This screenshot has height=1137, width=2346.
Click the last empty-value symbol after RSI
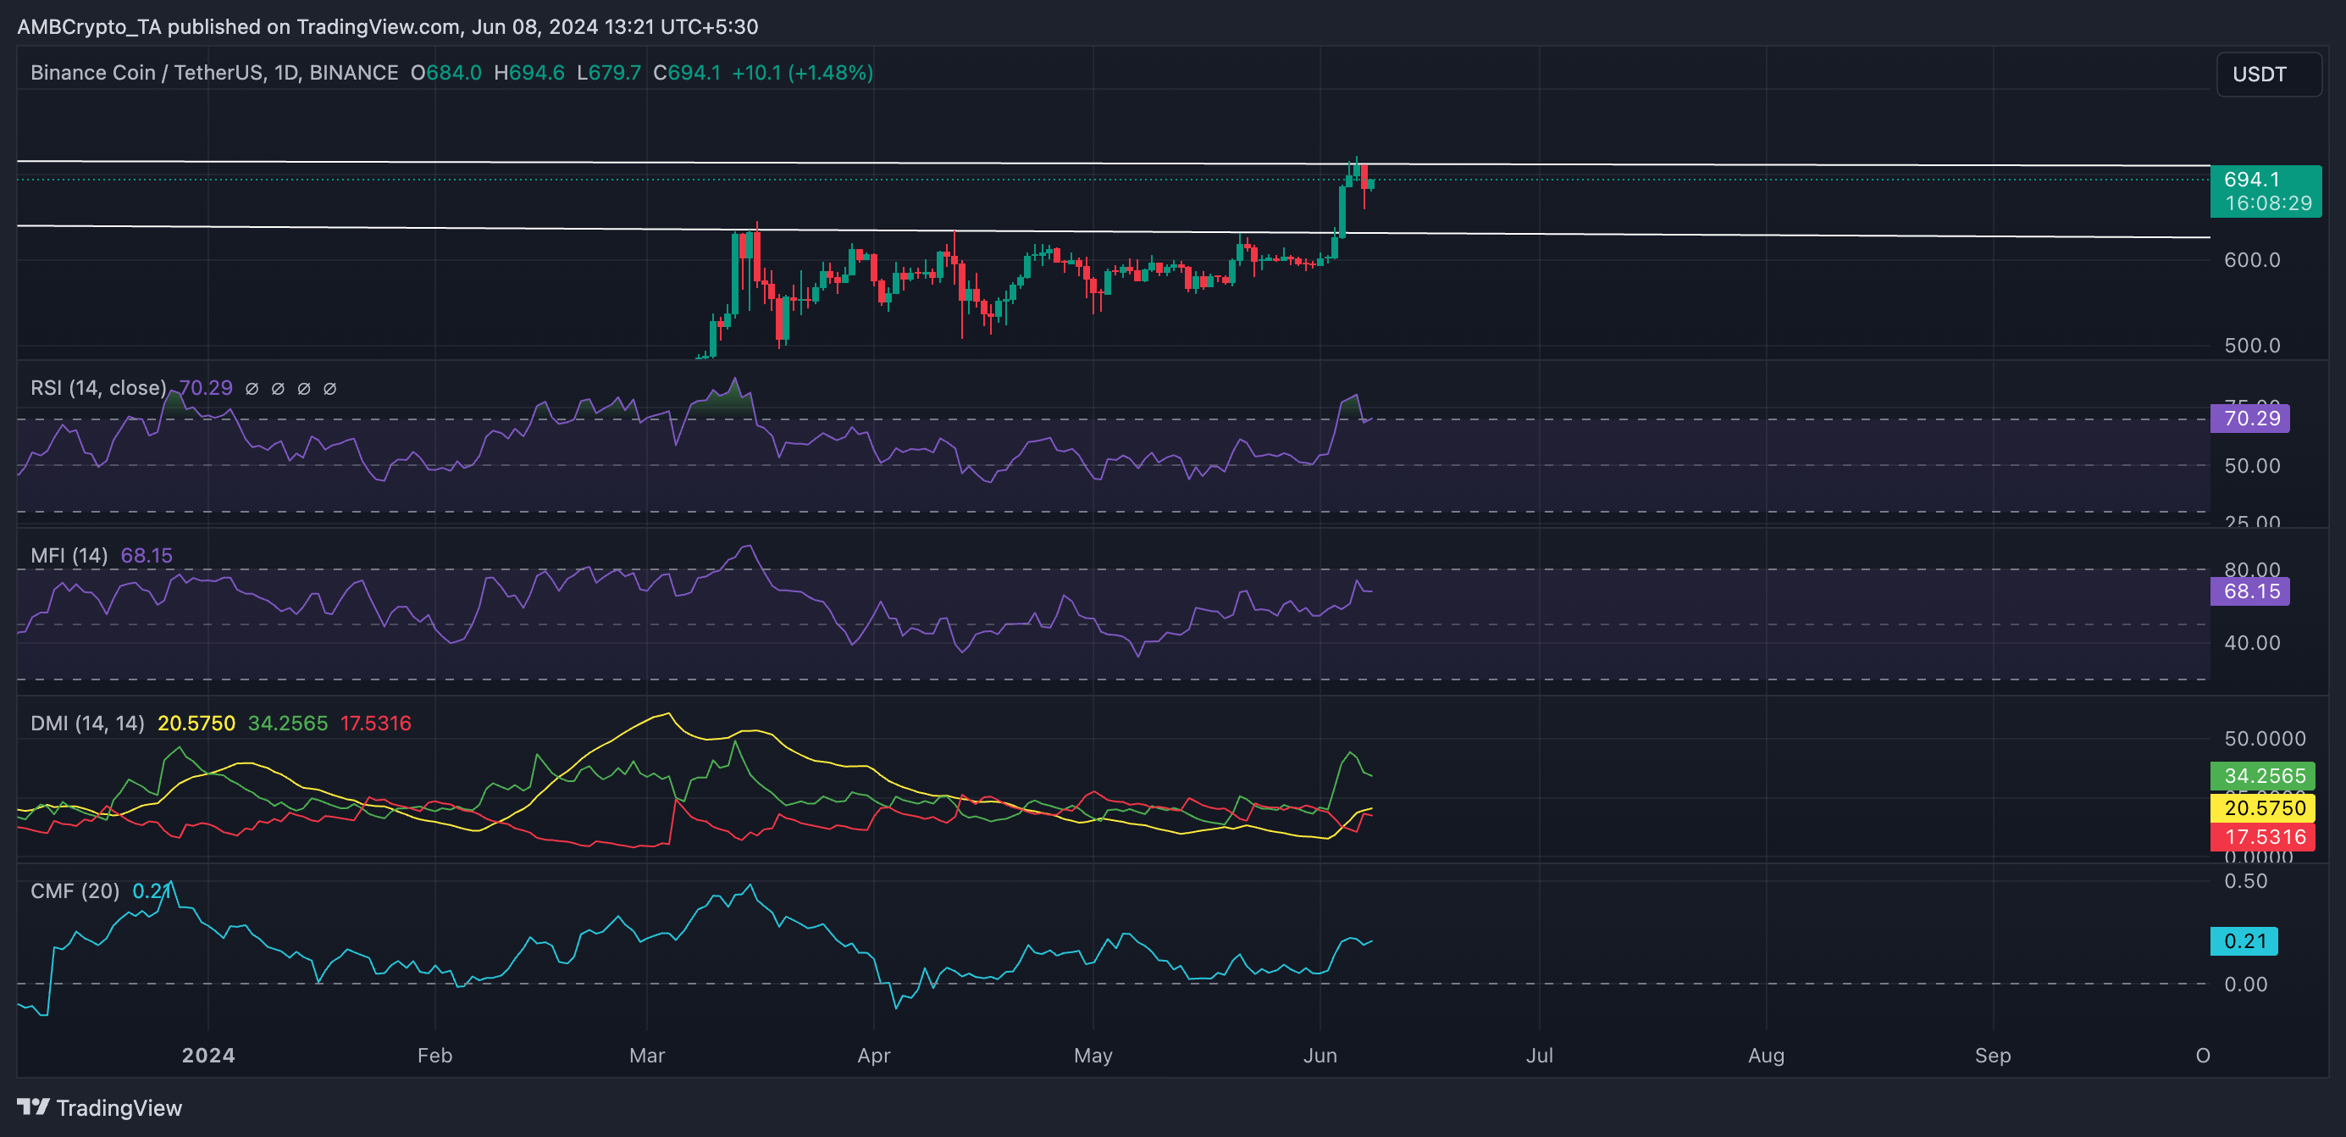(330, 389)
